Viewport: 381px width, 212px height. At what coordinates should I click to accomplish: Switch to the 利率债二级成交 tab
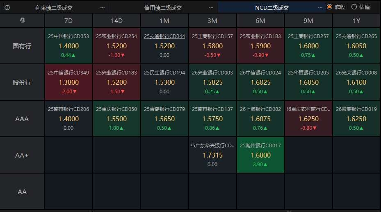pos(54,7)
